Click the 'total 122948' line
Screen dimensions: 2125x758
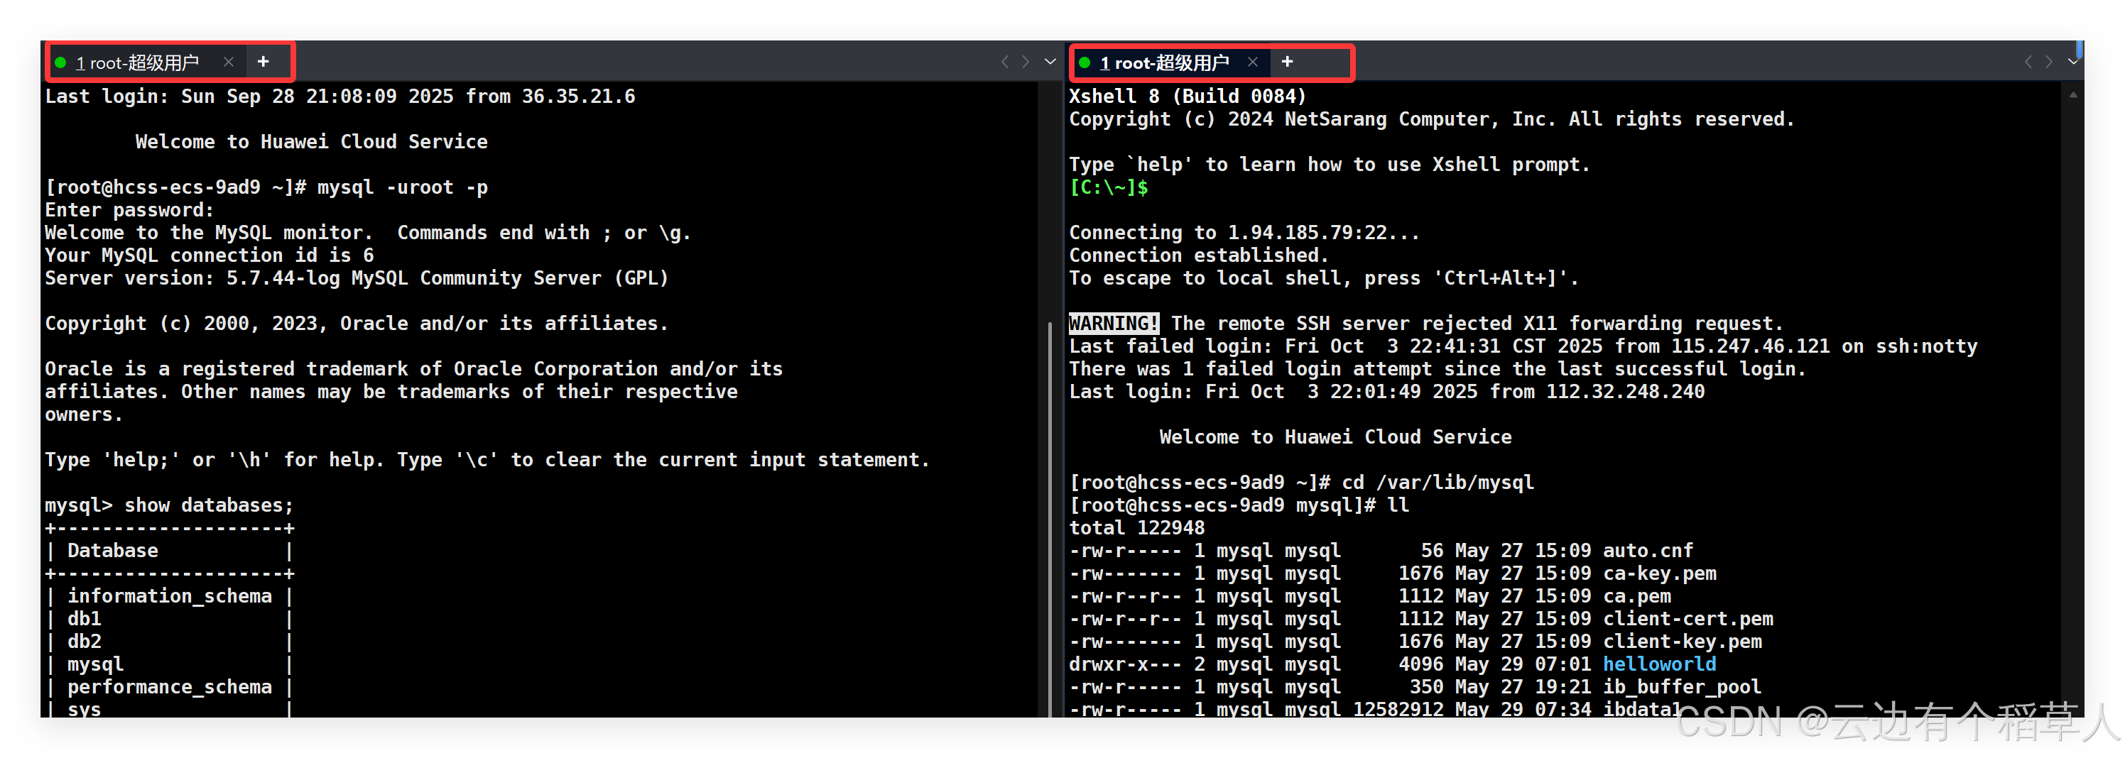(1137, 527)
